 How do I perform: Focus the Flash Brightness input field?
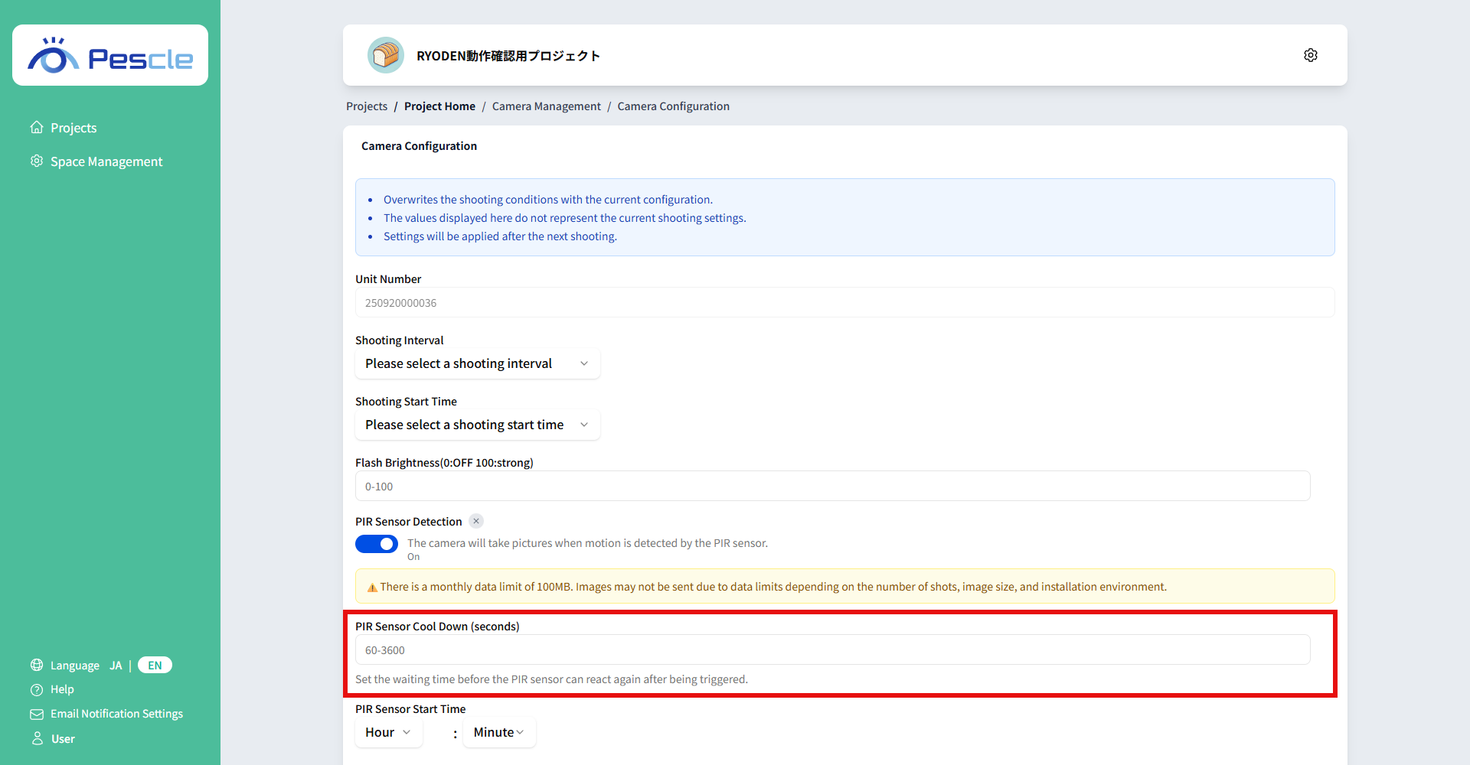833,486
